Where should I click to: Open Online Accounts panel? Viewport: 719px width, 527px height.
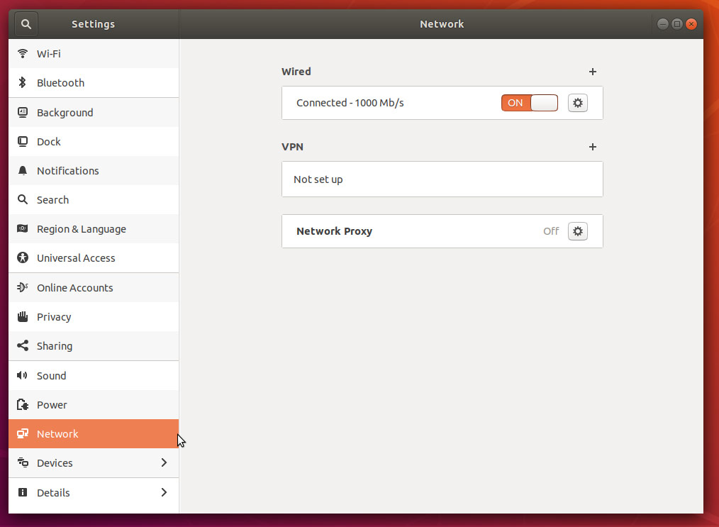[94, 287]
